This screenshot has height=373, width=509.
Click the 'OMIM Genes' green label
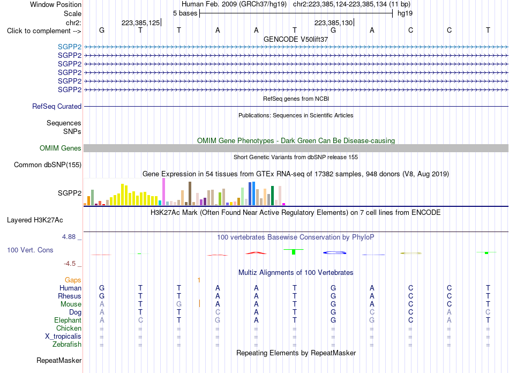(x=60, y=148)
